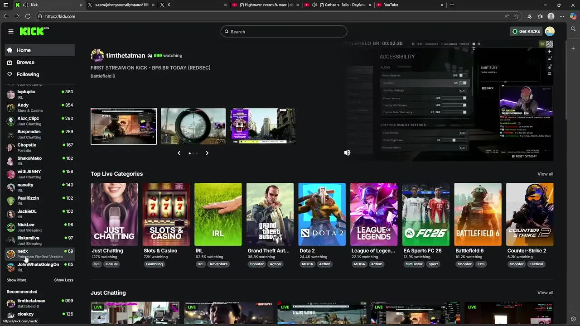The image size is (580, 326).
Task: Open the browser profile icon in toolbar
Action: pos(551,16)
